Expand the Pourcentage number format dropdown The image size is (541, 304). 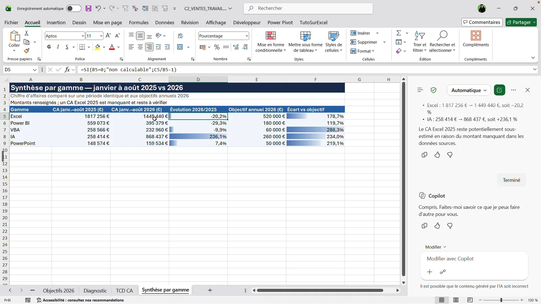point(246,36)
